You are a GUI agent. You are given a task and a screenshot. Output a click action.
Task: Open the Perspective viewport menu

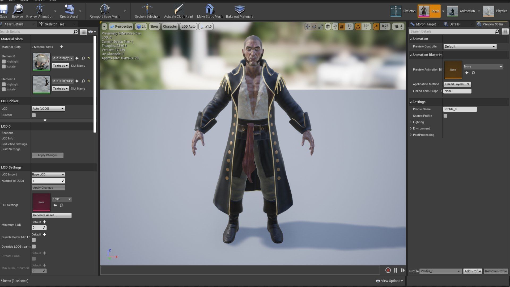point(121,26)
